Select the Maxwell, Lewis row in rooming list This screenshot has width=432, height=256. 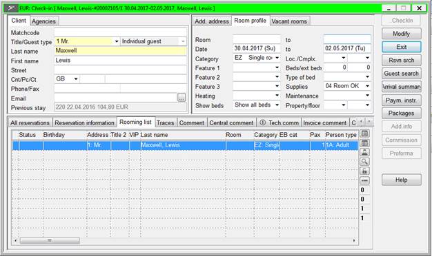pyautogui.click(x=185, y=145)
